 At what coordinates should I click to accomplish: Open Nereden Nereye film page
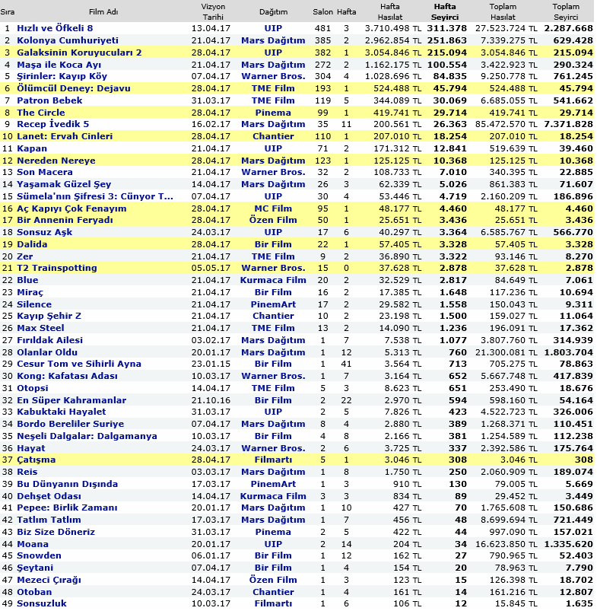click(56, 161)
